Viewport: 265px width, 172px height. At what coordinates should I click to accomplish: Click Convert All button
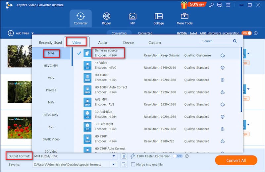[236, 160]
